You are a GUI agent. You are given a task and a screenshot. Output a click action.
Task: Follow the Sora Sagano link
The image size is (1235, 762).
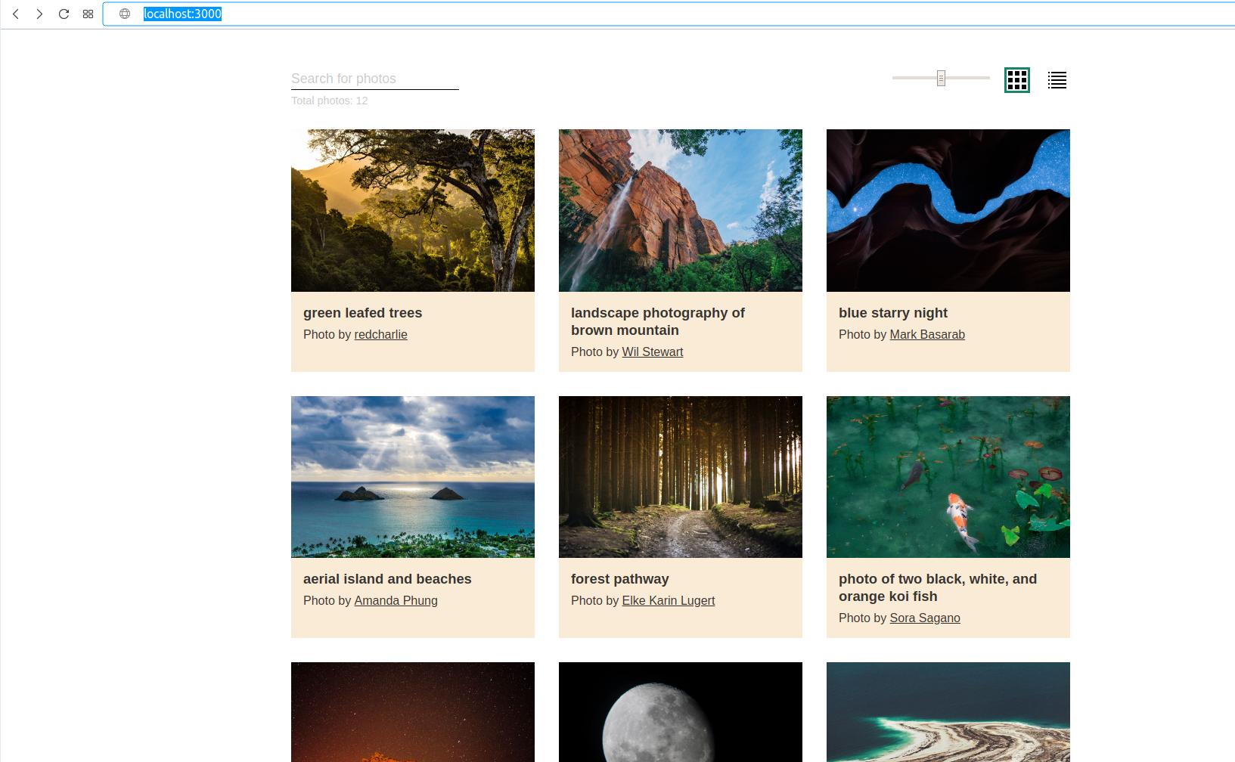pyautogui.click(x=924, y=618)
